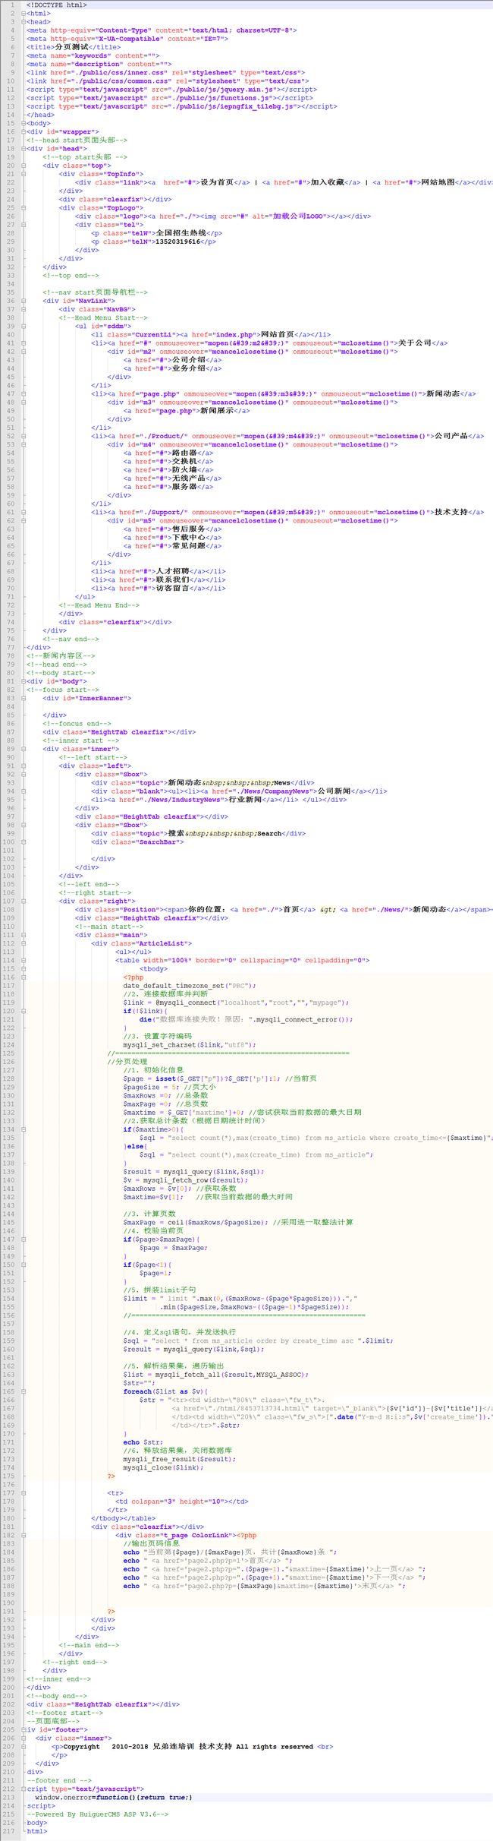
Task: Click the 全国招生热线 paragraph line
Action: [157, 233]
